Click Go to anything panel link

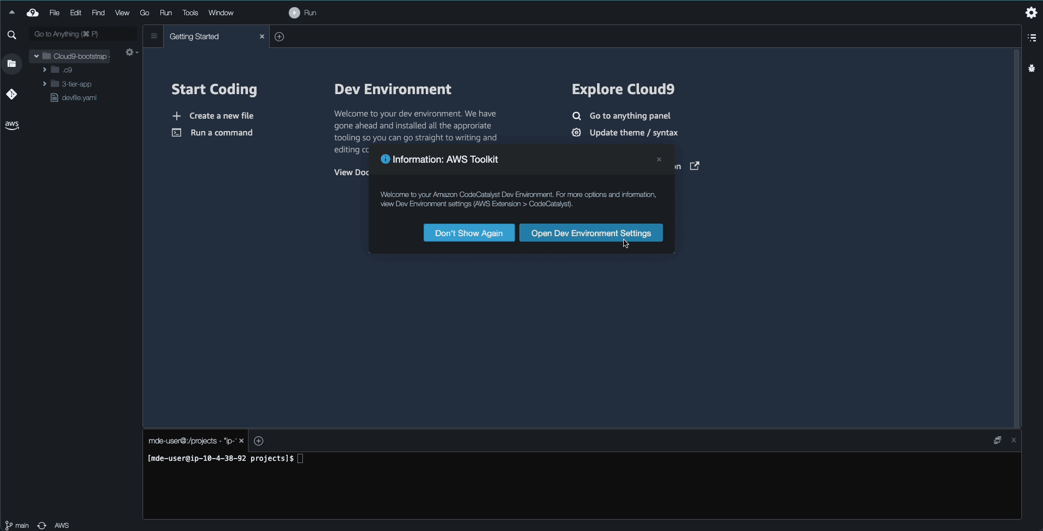(630, 116)
